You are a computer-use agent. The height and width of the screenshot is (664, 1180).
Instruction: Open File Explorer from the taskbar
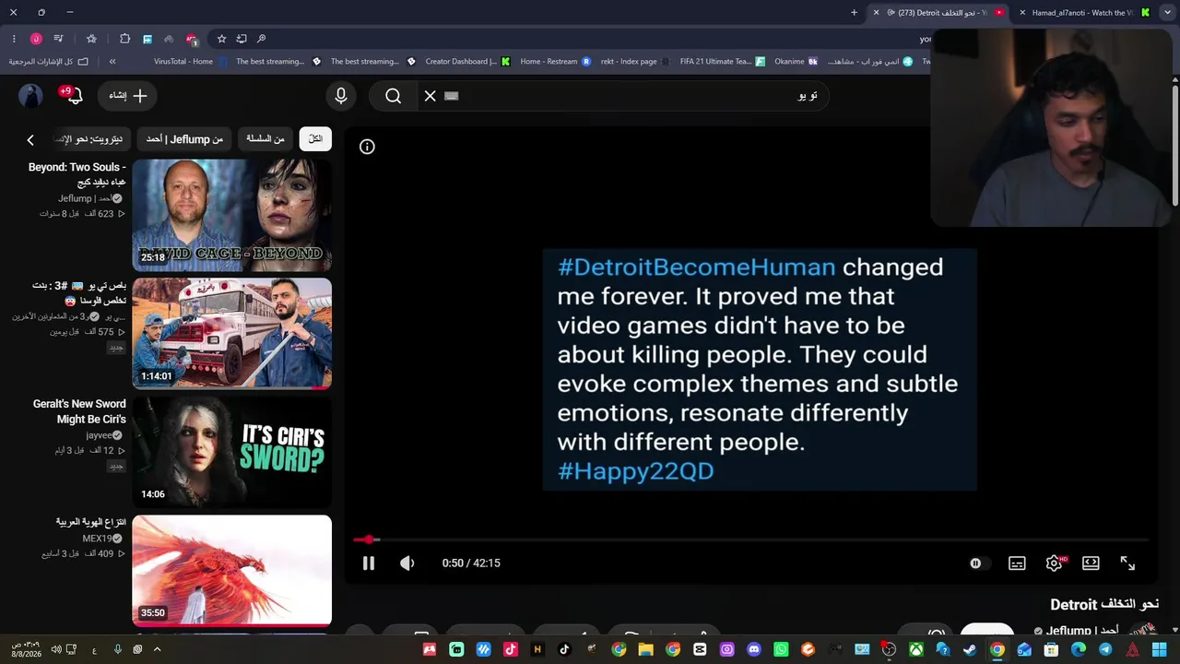pos(645,649)
